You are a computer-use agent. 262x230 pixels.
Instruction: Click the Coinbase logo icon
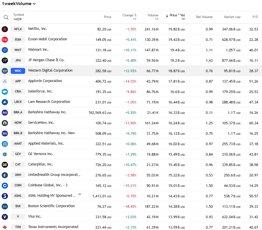5,185
